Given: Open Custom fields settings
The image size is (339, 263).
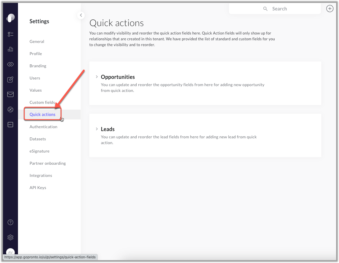Looking at the screenshot, I should coord(42,102).
